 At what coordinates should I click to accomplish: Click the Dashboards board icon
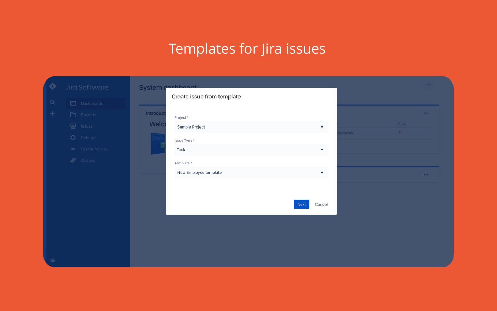pyautogui.click(x=73, y=103)
